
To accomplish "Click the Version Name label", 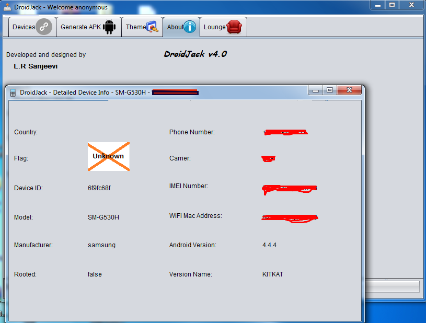I will point(190,274).
